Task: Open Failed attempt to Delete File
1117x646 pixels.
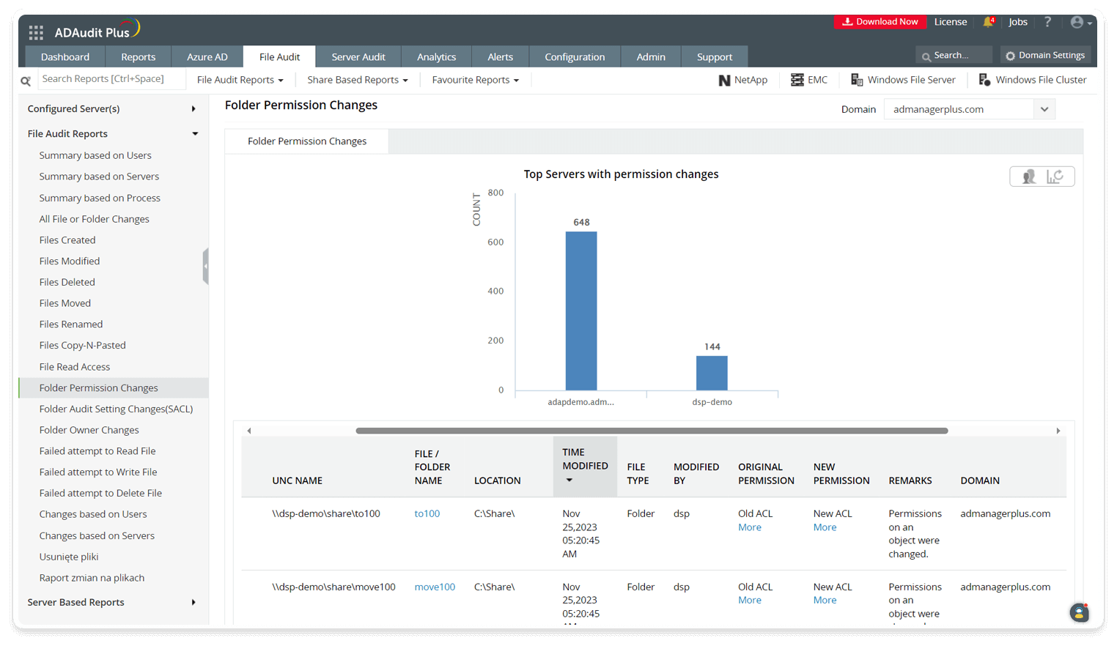Action: pyautogui.click(x=100, y=493)
